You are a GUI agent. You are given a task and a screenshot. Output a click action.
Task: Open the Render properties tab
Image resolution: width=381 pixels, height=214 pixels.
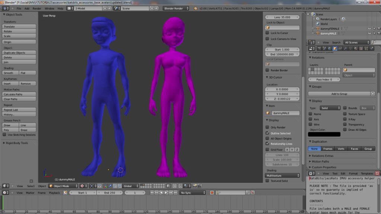[x=319, y=49]
